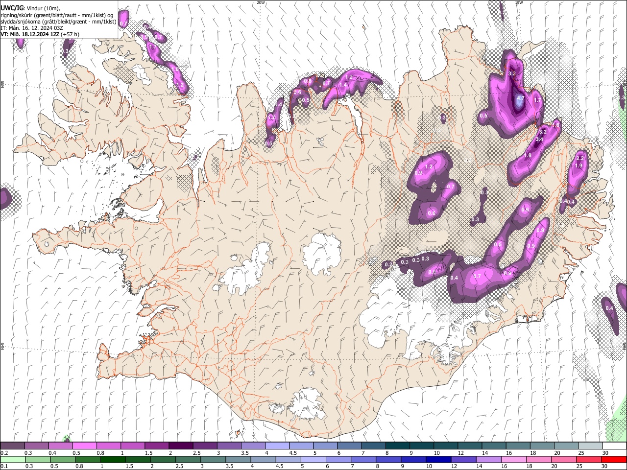Viewport: 627px width, 470px height.
Task: Click the rain legend red swatch labeled 30
Action: tap(614, 459)
